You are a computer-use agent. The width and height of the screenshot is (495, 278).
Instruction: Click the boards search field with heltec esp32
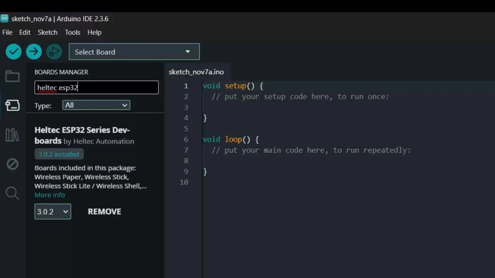point(96,88)
